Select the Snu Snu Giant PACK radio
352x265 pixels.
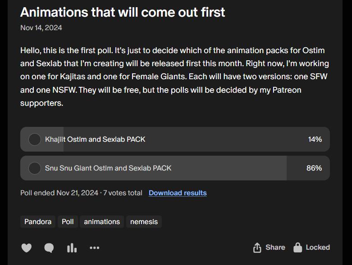tap(35, 168)
